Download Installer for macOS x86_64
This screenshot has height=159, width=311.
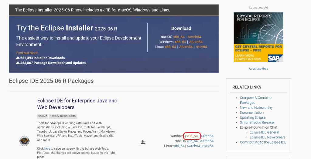179,37
